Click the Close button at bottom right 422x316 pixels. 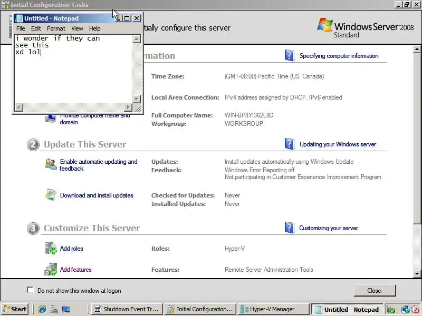pos(375,291)
